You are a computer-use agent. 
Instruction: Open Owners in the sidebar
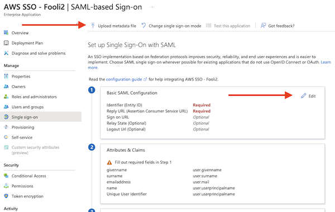[18, 87]
